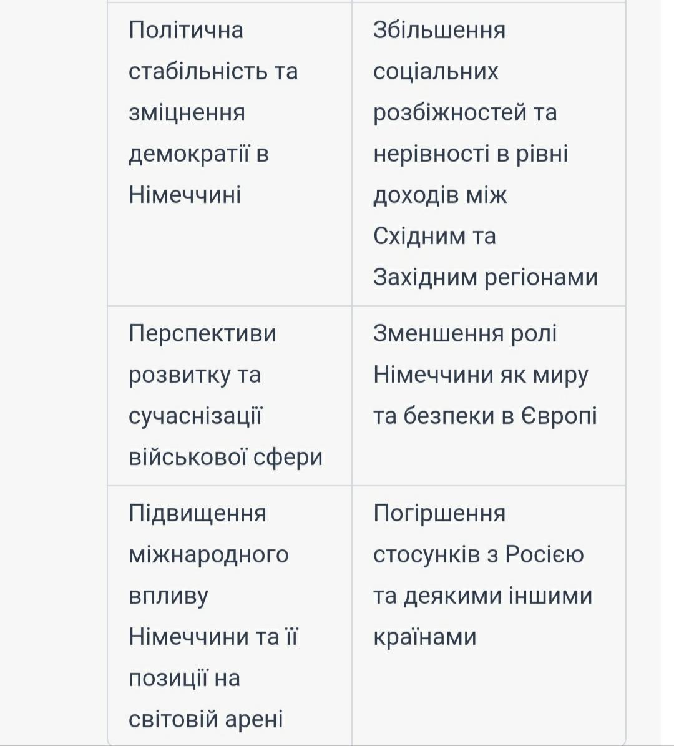Click the line "та безпеки в Європі"
Viewport: 674px width, 746px height.
pyautogui.click(x=485, y=416)
